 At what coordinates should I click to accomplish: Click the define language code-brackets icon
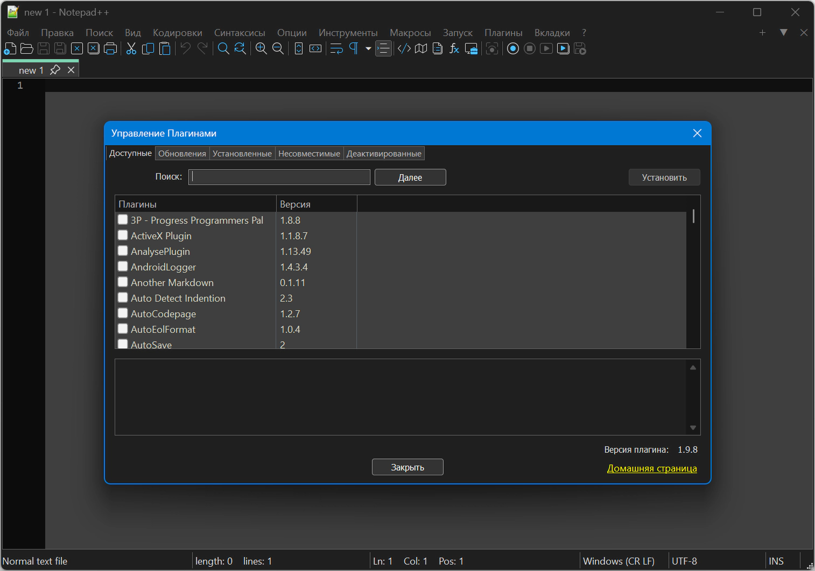404,49
